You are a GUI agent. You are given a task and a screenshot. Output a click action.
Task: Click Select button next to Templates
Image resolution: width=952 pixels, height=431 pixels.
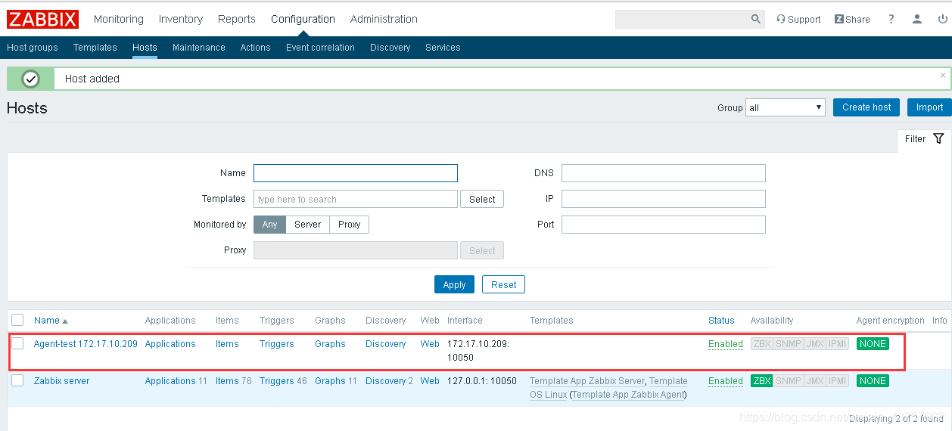tap(482, 200)
